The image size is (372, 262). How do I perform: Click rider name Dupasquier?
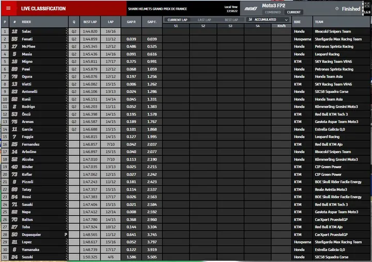32,235
